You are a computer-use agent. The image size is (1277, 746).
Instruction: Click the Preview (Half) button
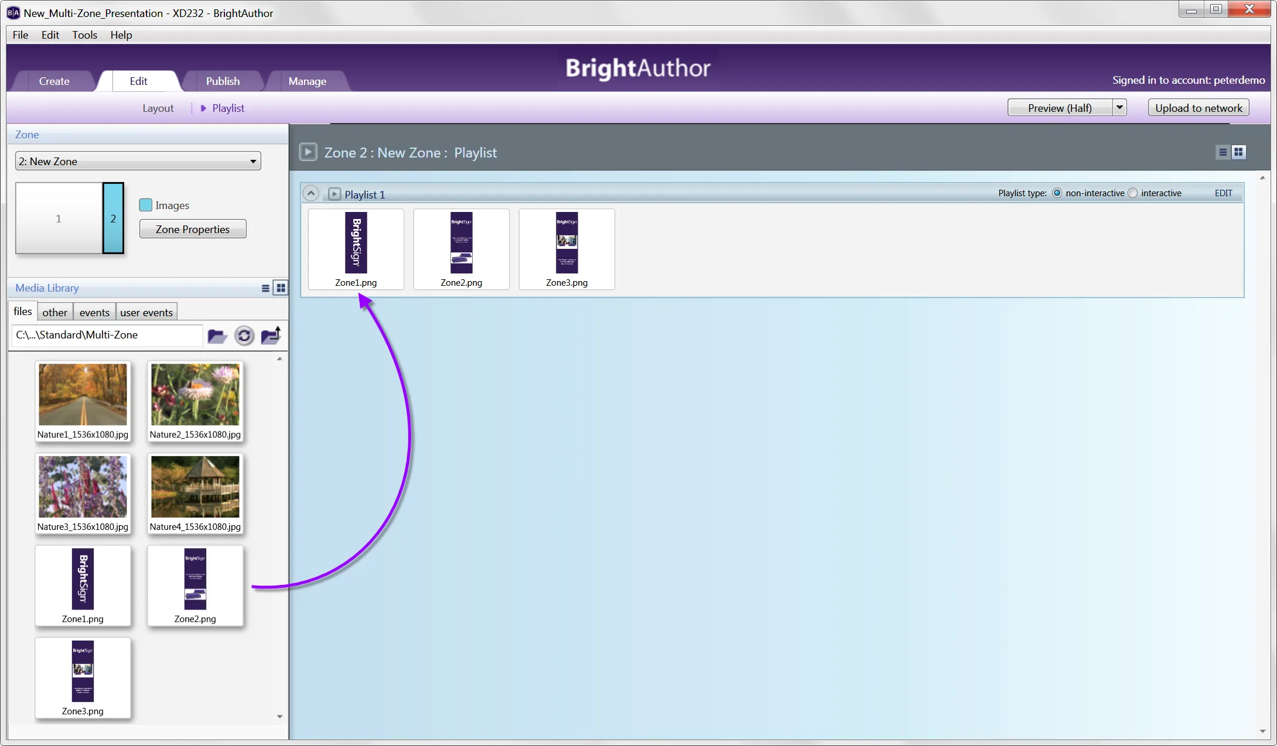1060,108
